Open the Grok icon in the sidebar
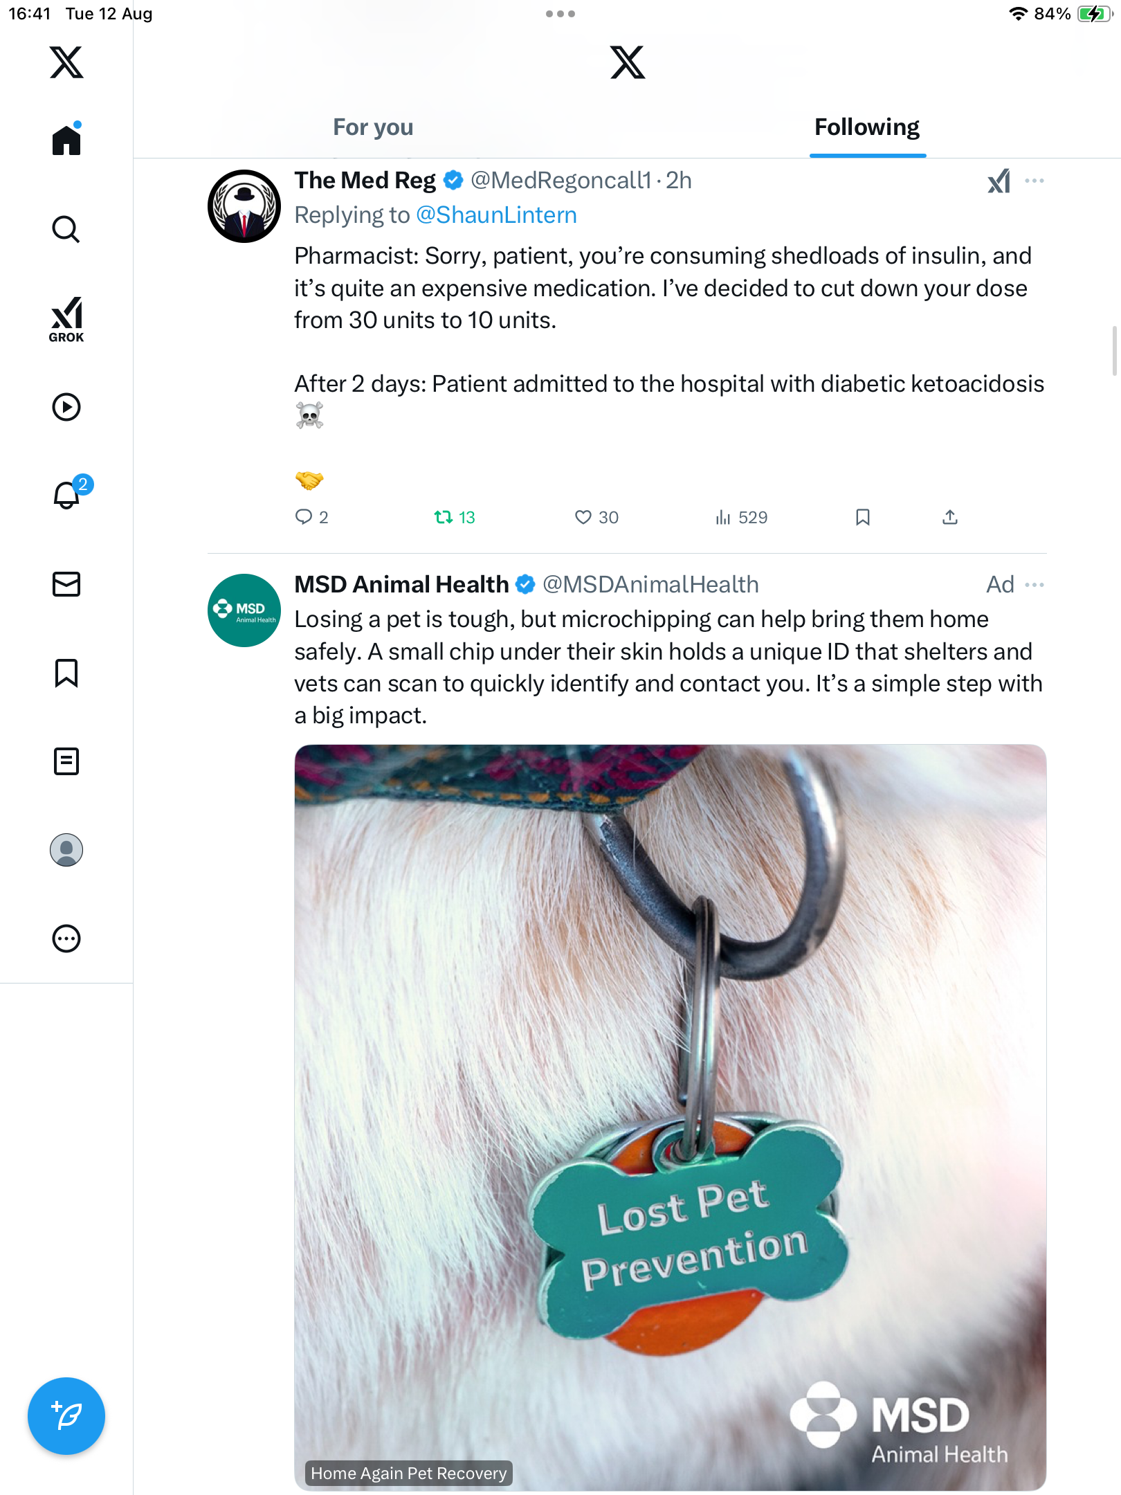The width and height of the screenshot is (1121, 1495). tap(66, 319)
